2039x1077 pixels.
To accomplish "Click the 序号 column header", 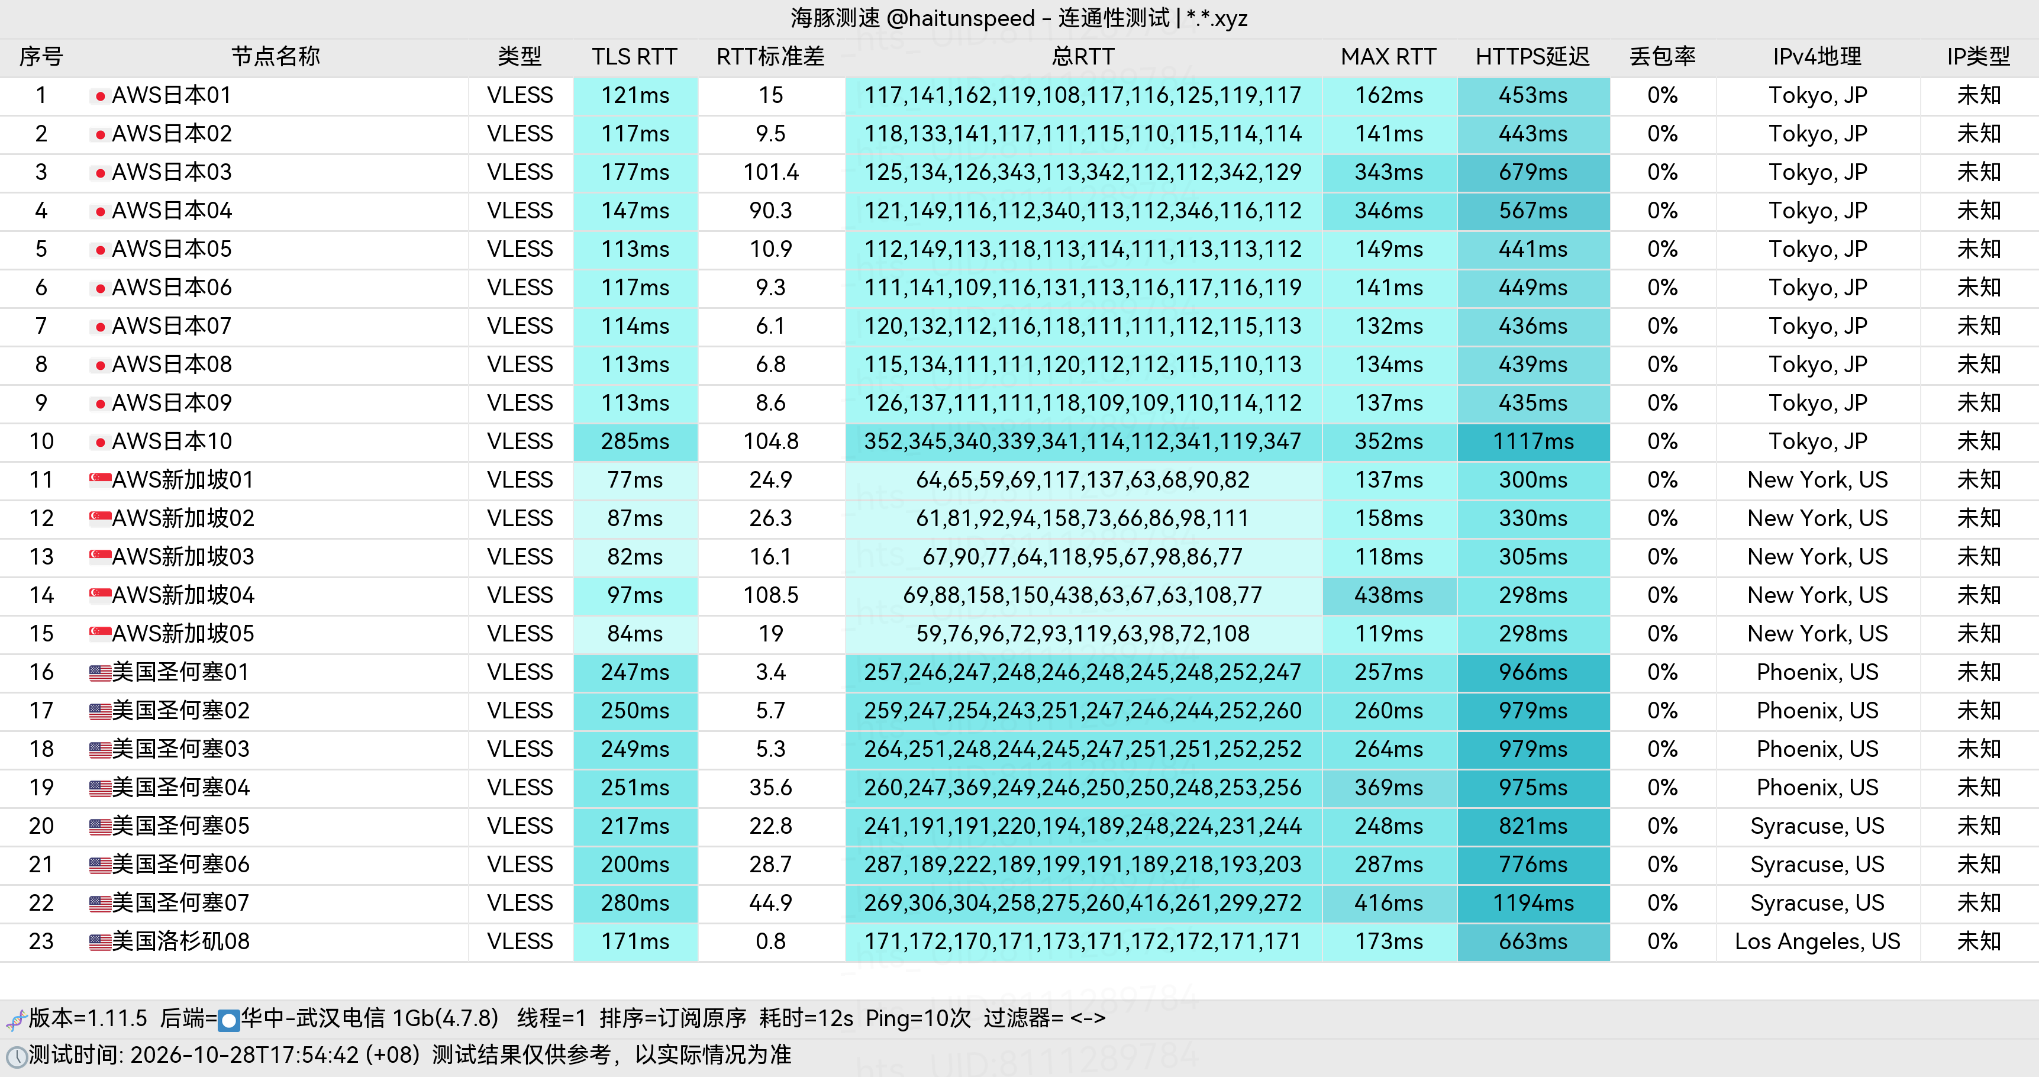I will tap(41, 57).
